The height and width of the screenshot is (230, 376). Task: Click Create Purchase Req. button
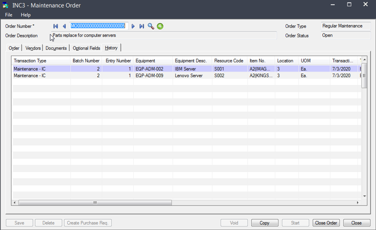tap(88, 223)
